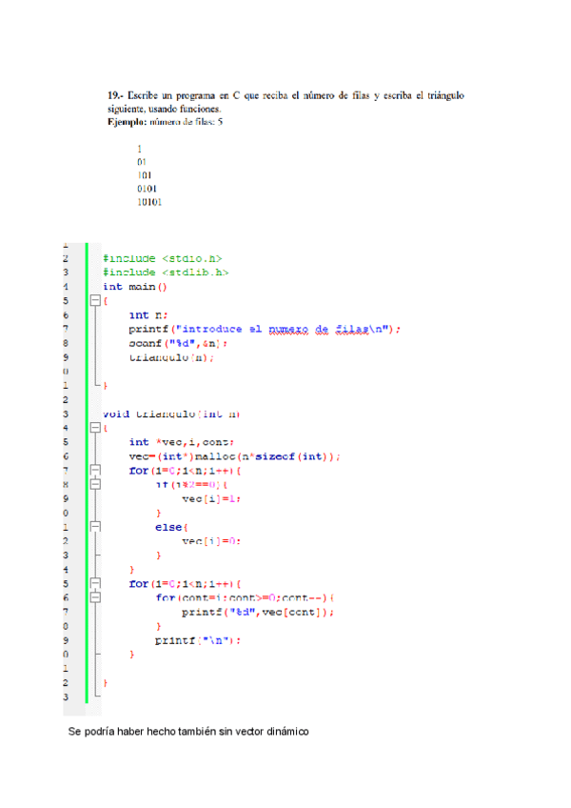Click the 'triangulo(n);' call line
The width and height of the screenshot is (571, 808).
pos(171,357)
